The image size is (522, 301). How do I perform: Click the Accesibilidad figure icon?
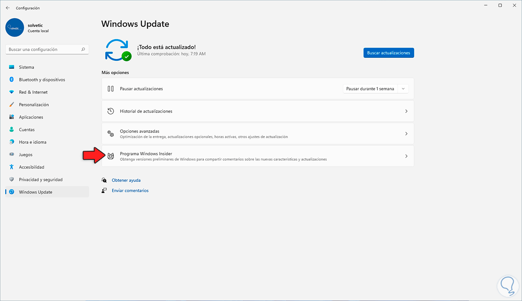pos(11,167)
